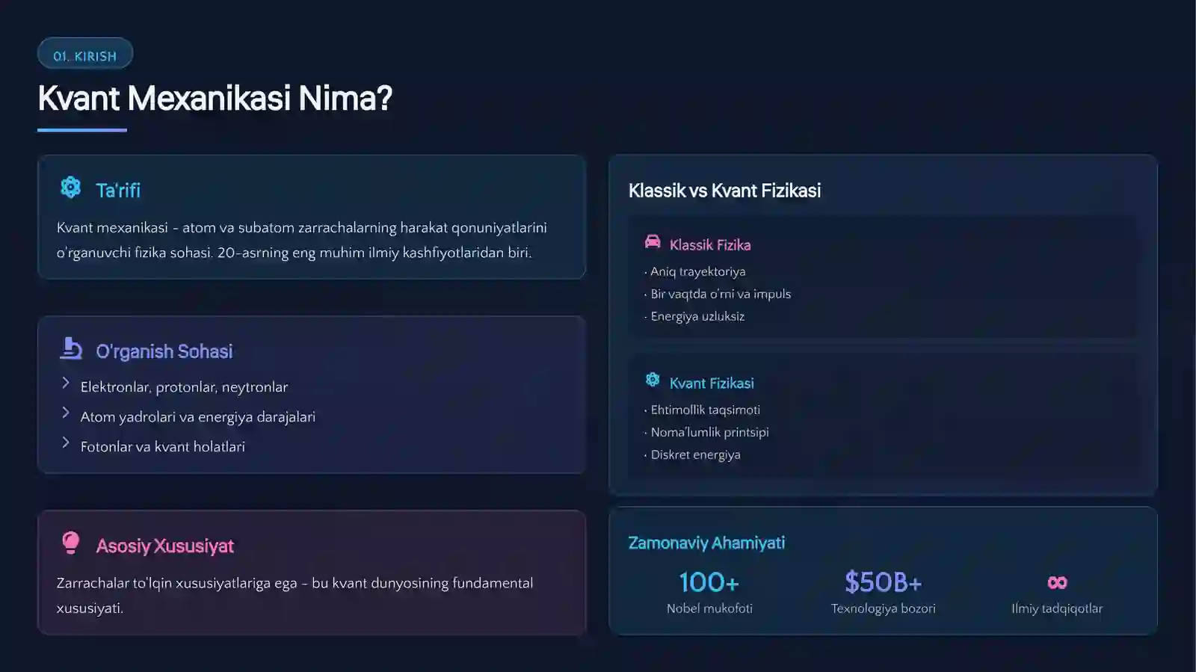Click the atom icon beside Ta'rifi

pos(70,187)
